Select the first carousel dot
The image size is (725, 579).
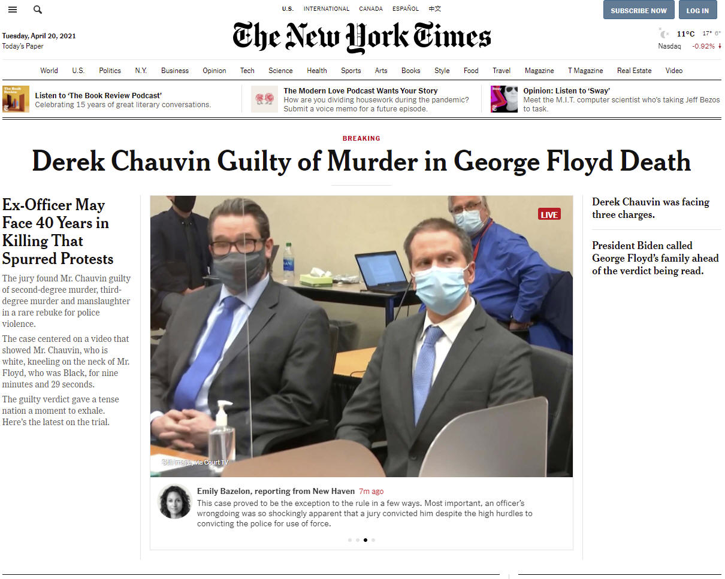[350, 540]
